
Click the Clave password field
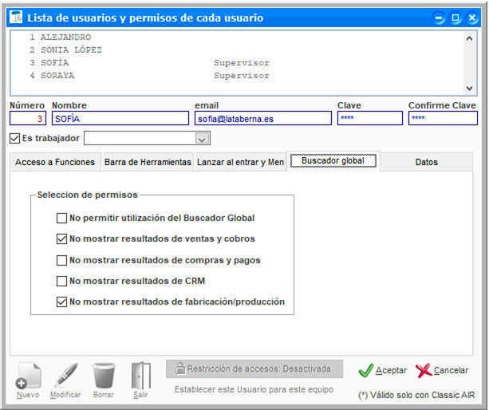370,119
